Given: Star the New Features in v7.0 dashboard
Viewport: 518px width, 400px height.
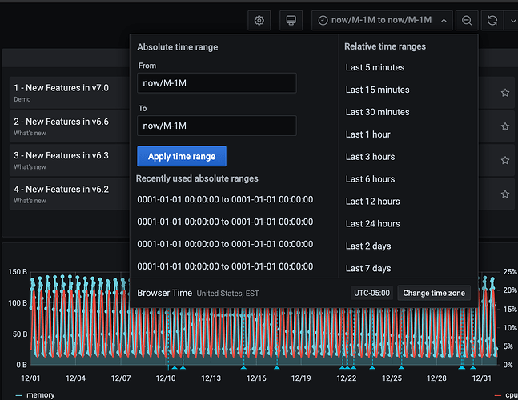Looking at the screenshot, I should 504,93.
